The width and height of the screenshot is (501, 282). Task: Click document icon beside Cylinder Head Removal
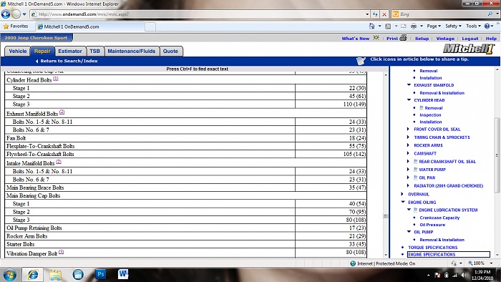coord(422,108)
